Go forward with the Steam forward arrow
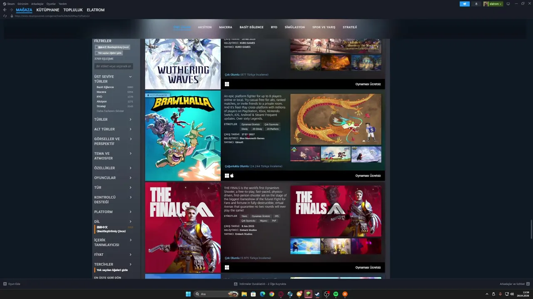This screenshot has height=299, width=533. tap(11, 10)
